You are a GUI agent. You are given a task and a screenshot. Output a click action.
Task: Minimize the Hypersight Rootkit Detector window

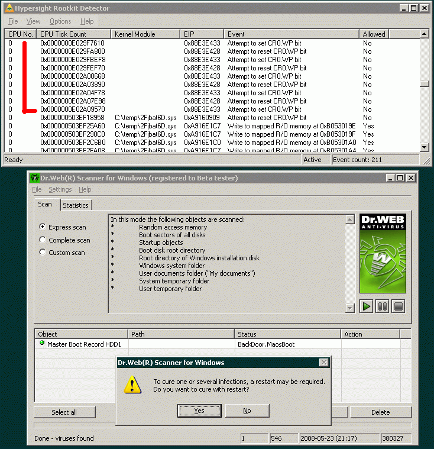404,8
